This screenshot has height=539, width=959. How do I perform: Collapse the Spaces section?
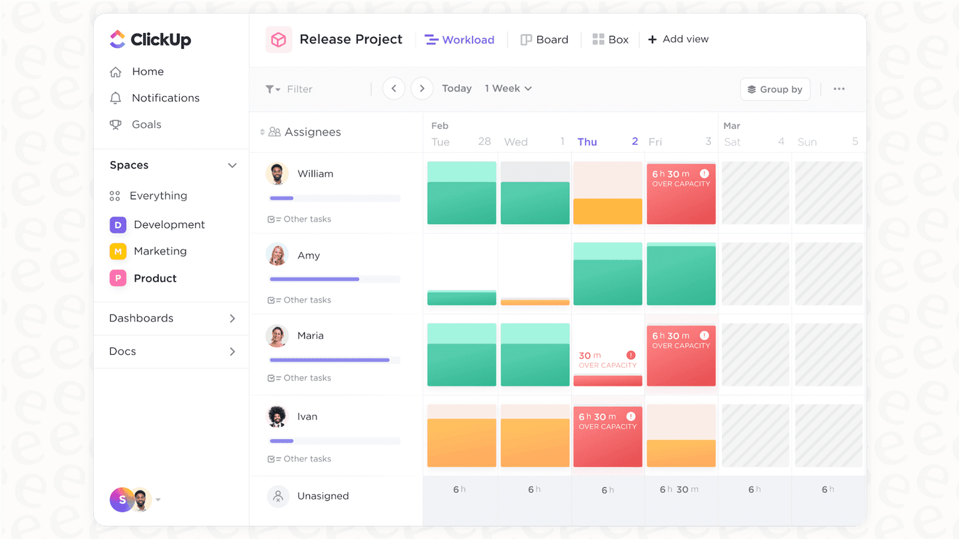coord(232,165)
